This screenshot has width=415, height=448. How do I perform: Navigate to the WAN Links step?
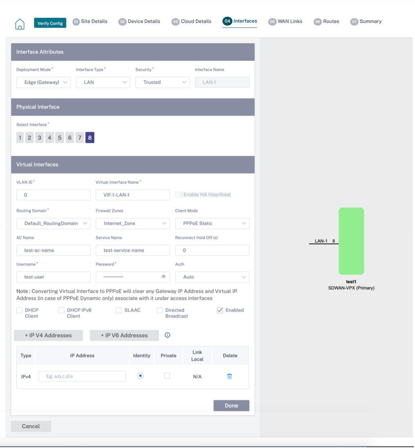(285, 22)
